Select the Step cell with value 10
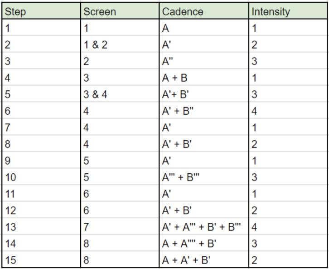 42,177
